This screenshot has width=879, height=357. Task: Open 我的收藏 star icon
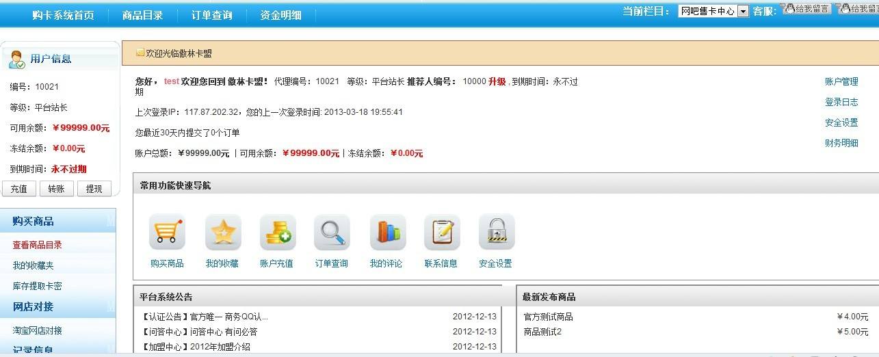pyautogui.click(x=223, y=233)
